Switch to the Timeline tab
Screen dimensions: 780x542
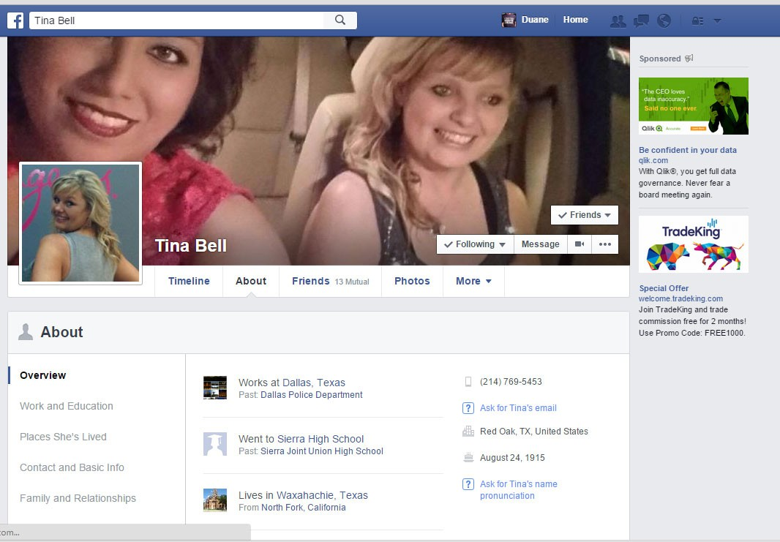(189, 281)
